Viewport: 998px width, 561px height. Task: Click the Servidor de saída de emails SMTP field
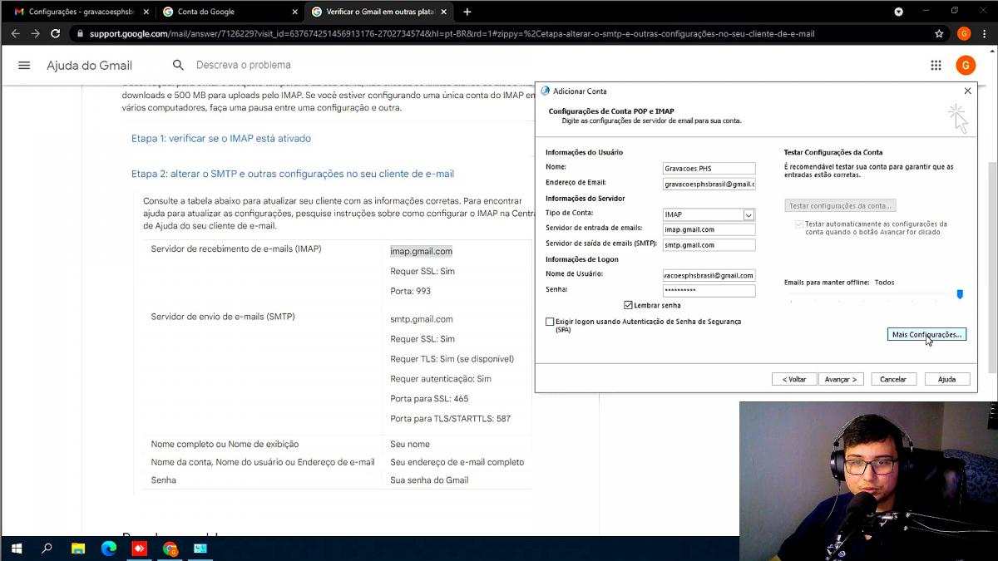coord(709,245)
